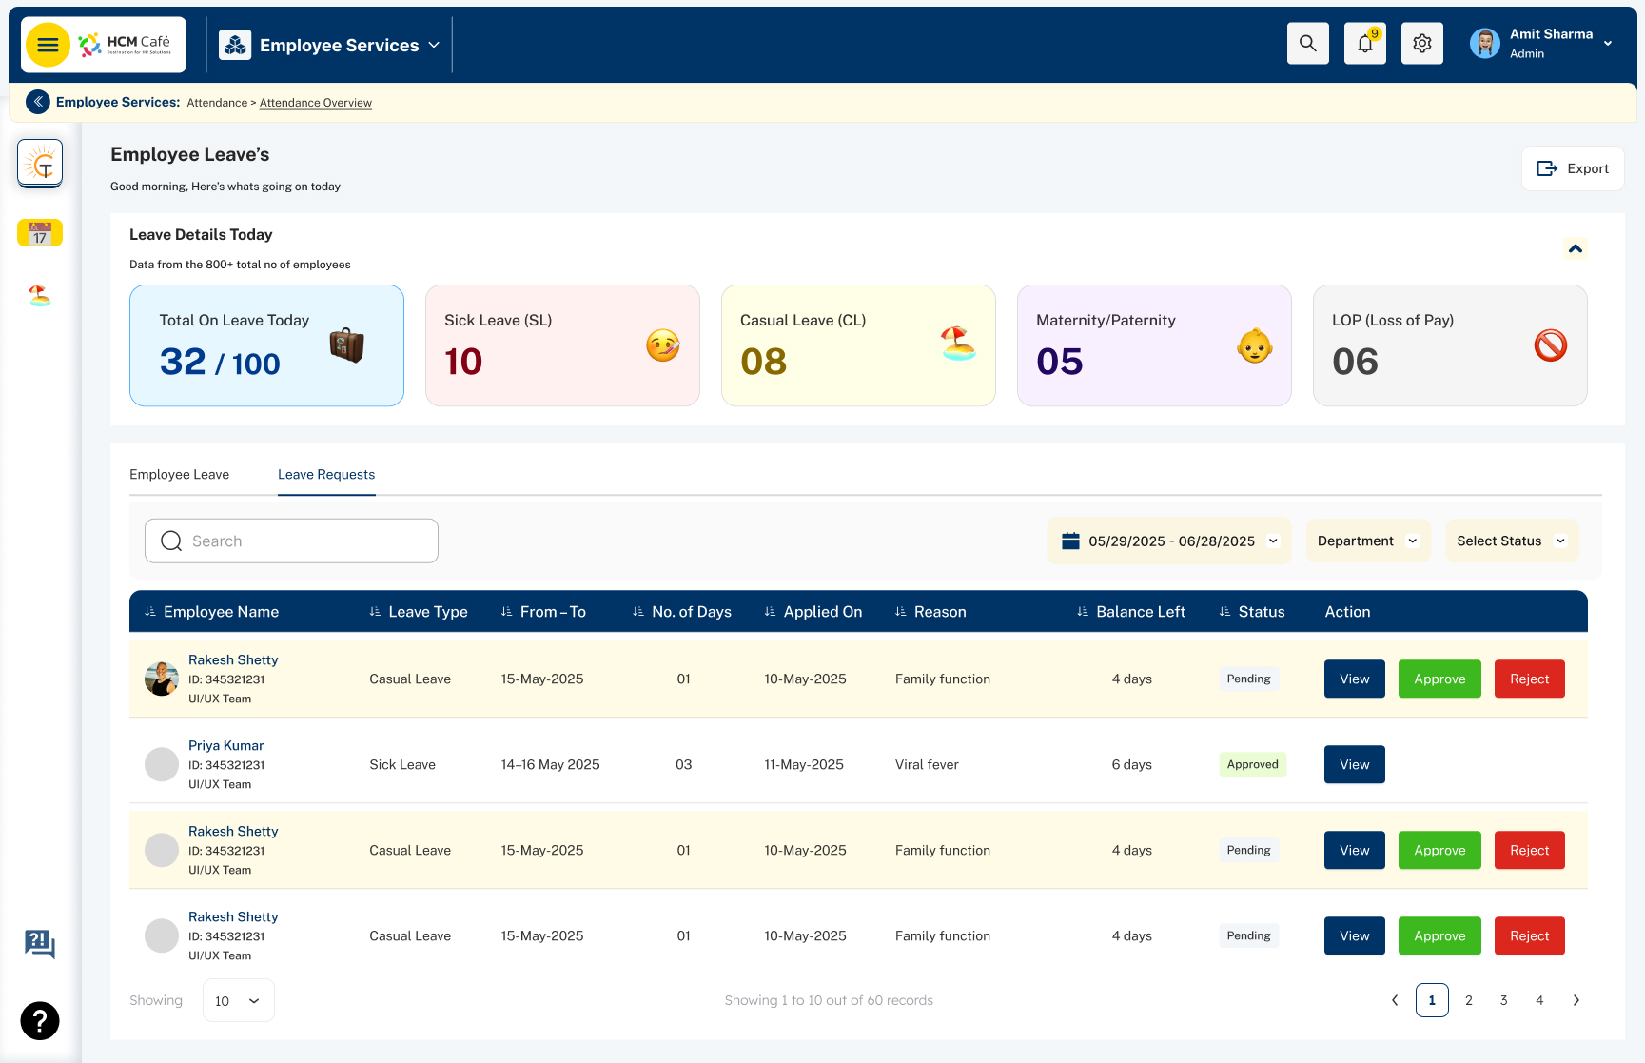Collapse the Leave Details Today section
Image resolution: width=1645 pixels, height=1063 pixels.
1576,248
